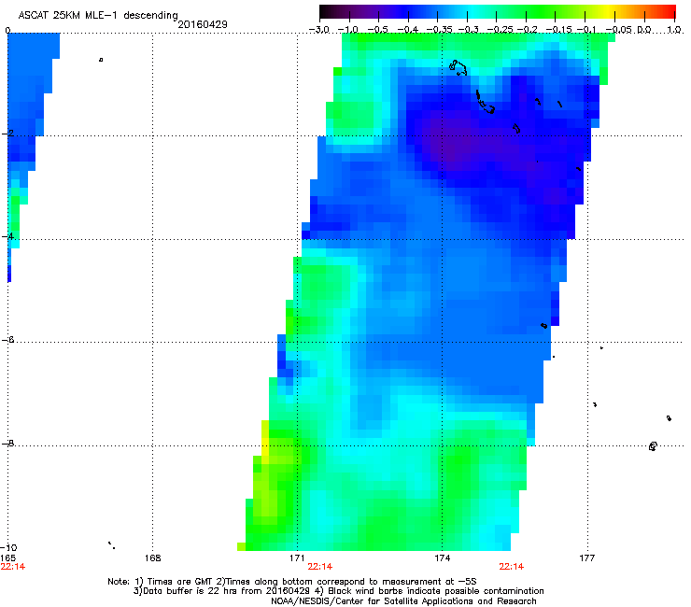Click the colorbar label -3.0
The image size is (691, 607).
pos(318,30)
